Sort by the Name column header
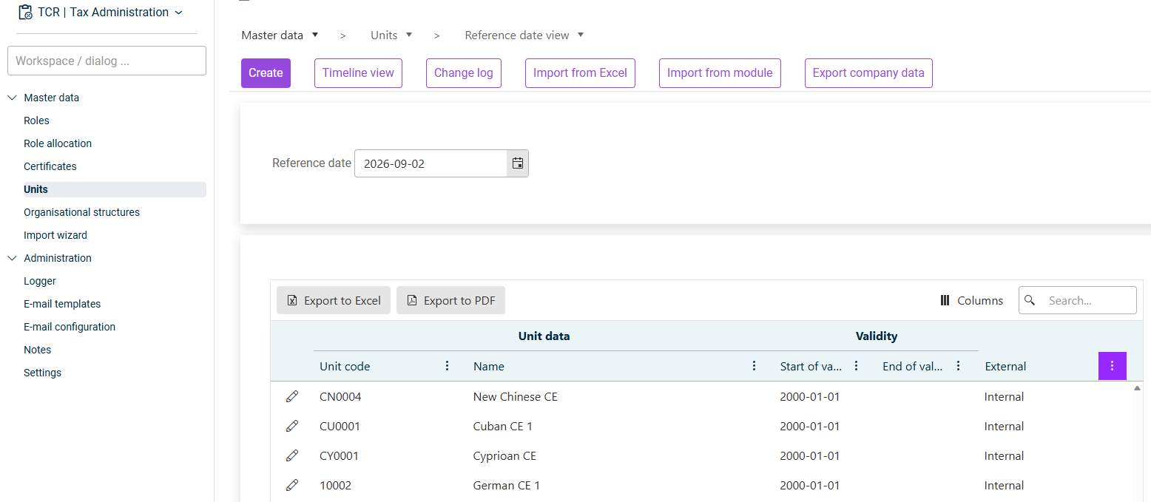The image size is (1151, 502). click(x=489, y=366)
